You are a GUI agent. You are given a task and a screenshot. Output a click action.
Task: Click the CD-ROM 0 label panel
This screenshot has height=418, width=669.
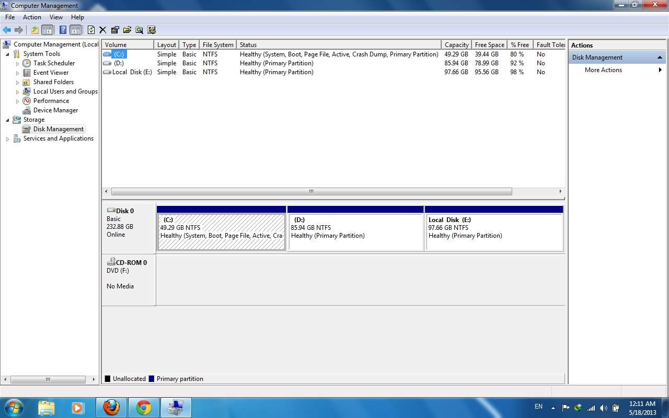[x=129, y=280]
